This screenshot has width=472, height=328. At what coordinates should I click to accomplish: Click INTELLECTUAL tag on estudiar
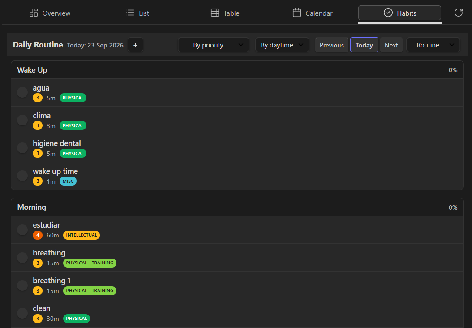pos(82,235)
